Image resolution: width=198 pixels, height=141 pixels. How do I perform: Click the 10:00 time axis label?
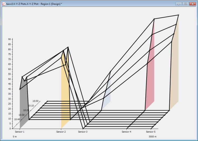tap(35, 101)
